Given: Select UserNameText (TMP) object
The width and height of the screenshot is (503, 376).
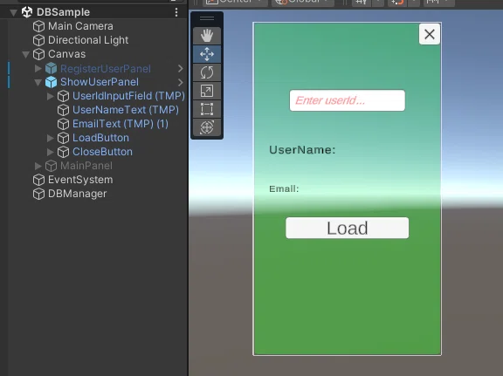Looking at the screenshot, I should [126, 110].
